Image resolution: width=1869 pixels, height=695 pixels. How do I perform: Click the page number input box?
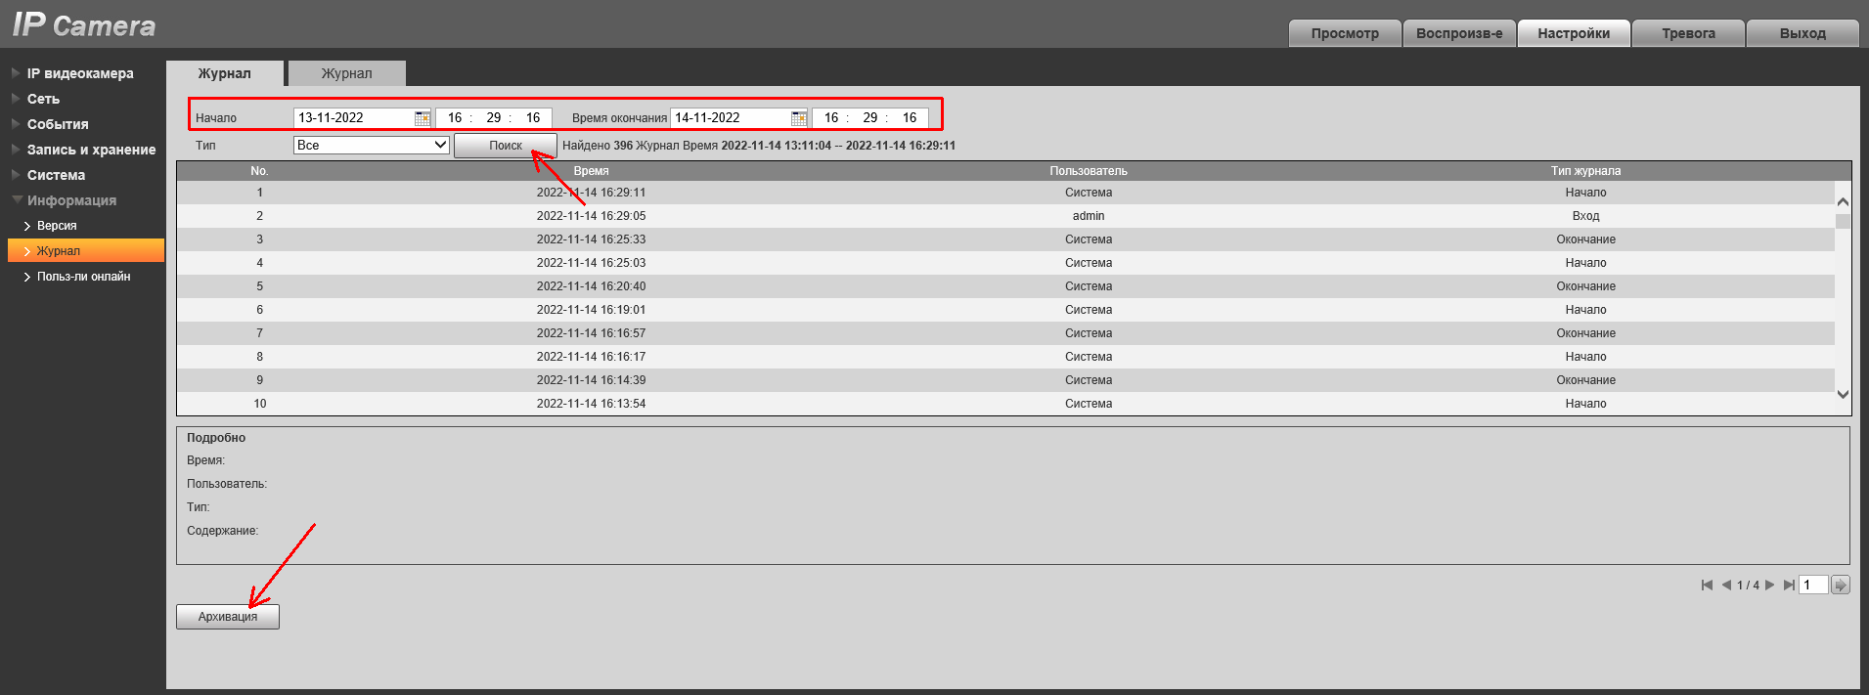point(1814,586)
